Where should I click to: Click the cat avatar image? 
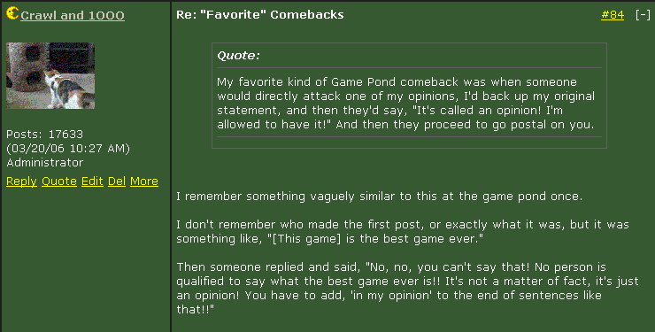(x=50, y=75)
